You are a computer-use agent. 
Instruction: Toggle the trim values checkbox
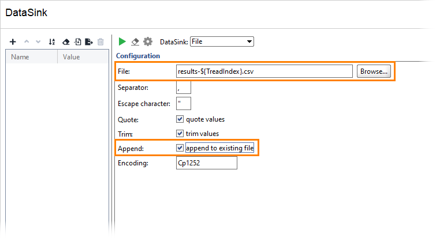180,134
